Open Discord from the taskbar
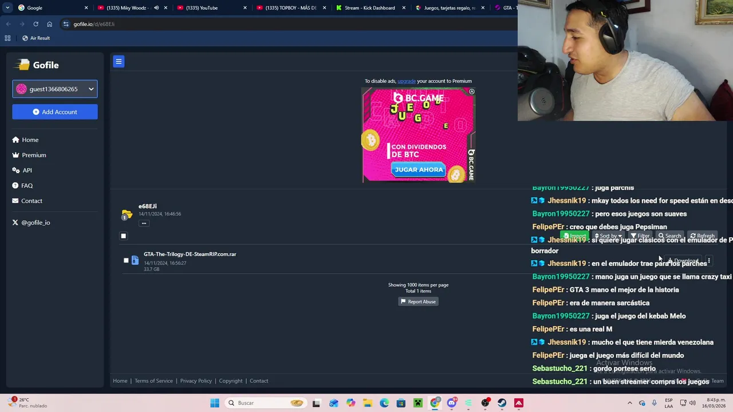The height and width of the screenshot is (412, 733). coord(452,403)
